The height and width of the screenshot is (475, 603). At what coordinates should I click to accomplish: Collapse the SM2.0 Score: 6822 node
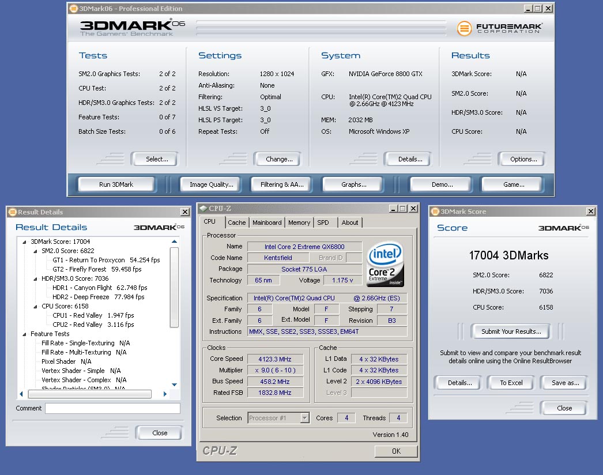pos(35,251)
